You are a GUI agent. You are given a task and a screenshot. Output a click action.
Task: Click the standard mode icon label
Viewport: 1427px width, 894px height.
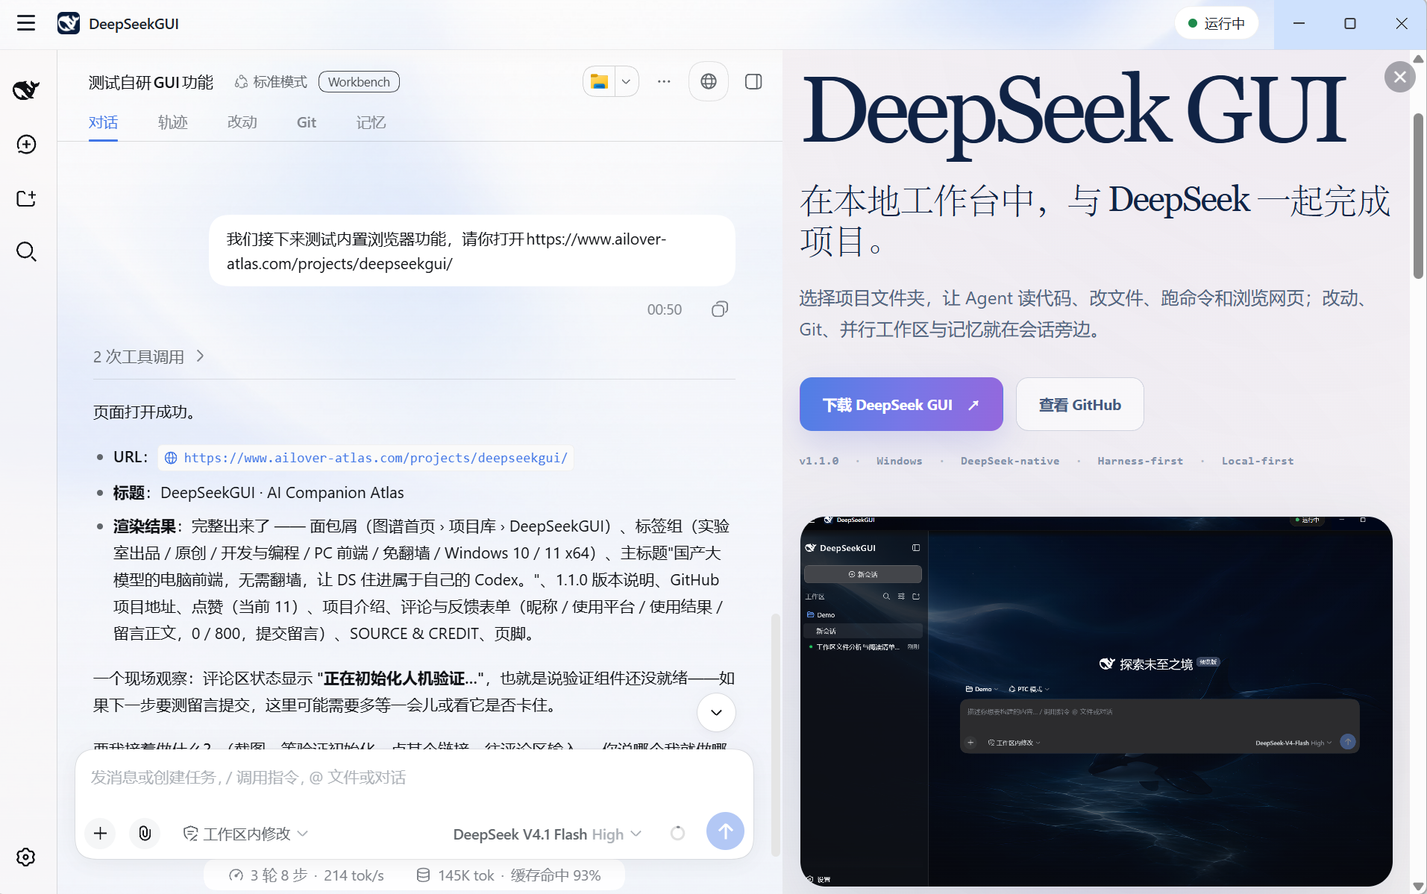[271, 82]
